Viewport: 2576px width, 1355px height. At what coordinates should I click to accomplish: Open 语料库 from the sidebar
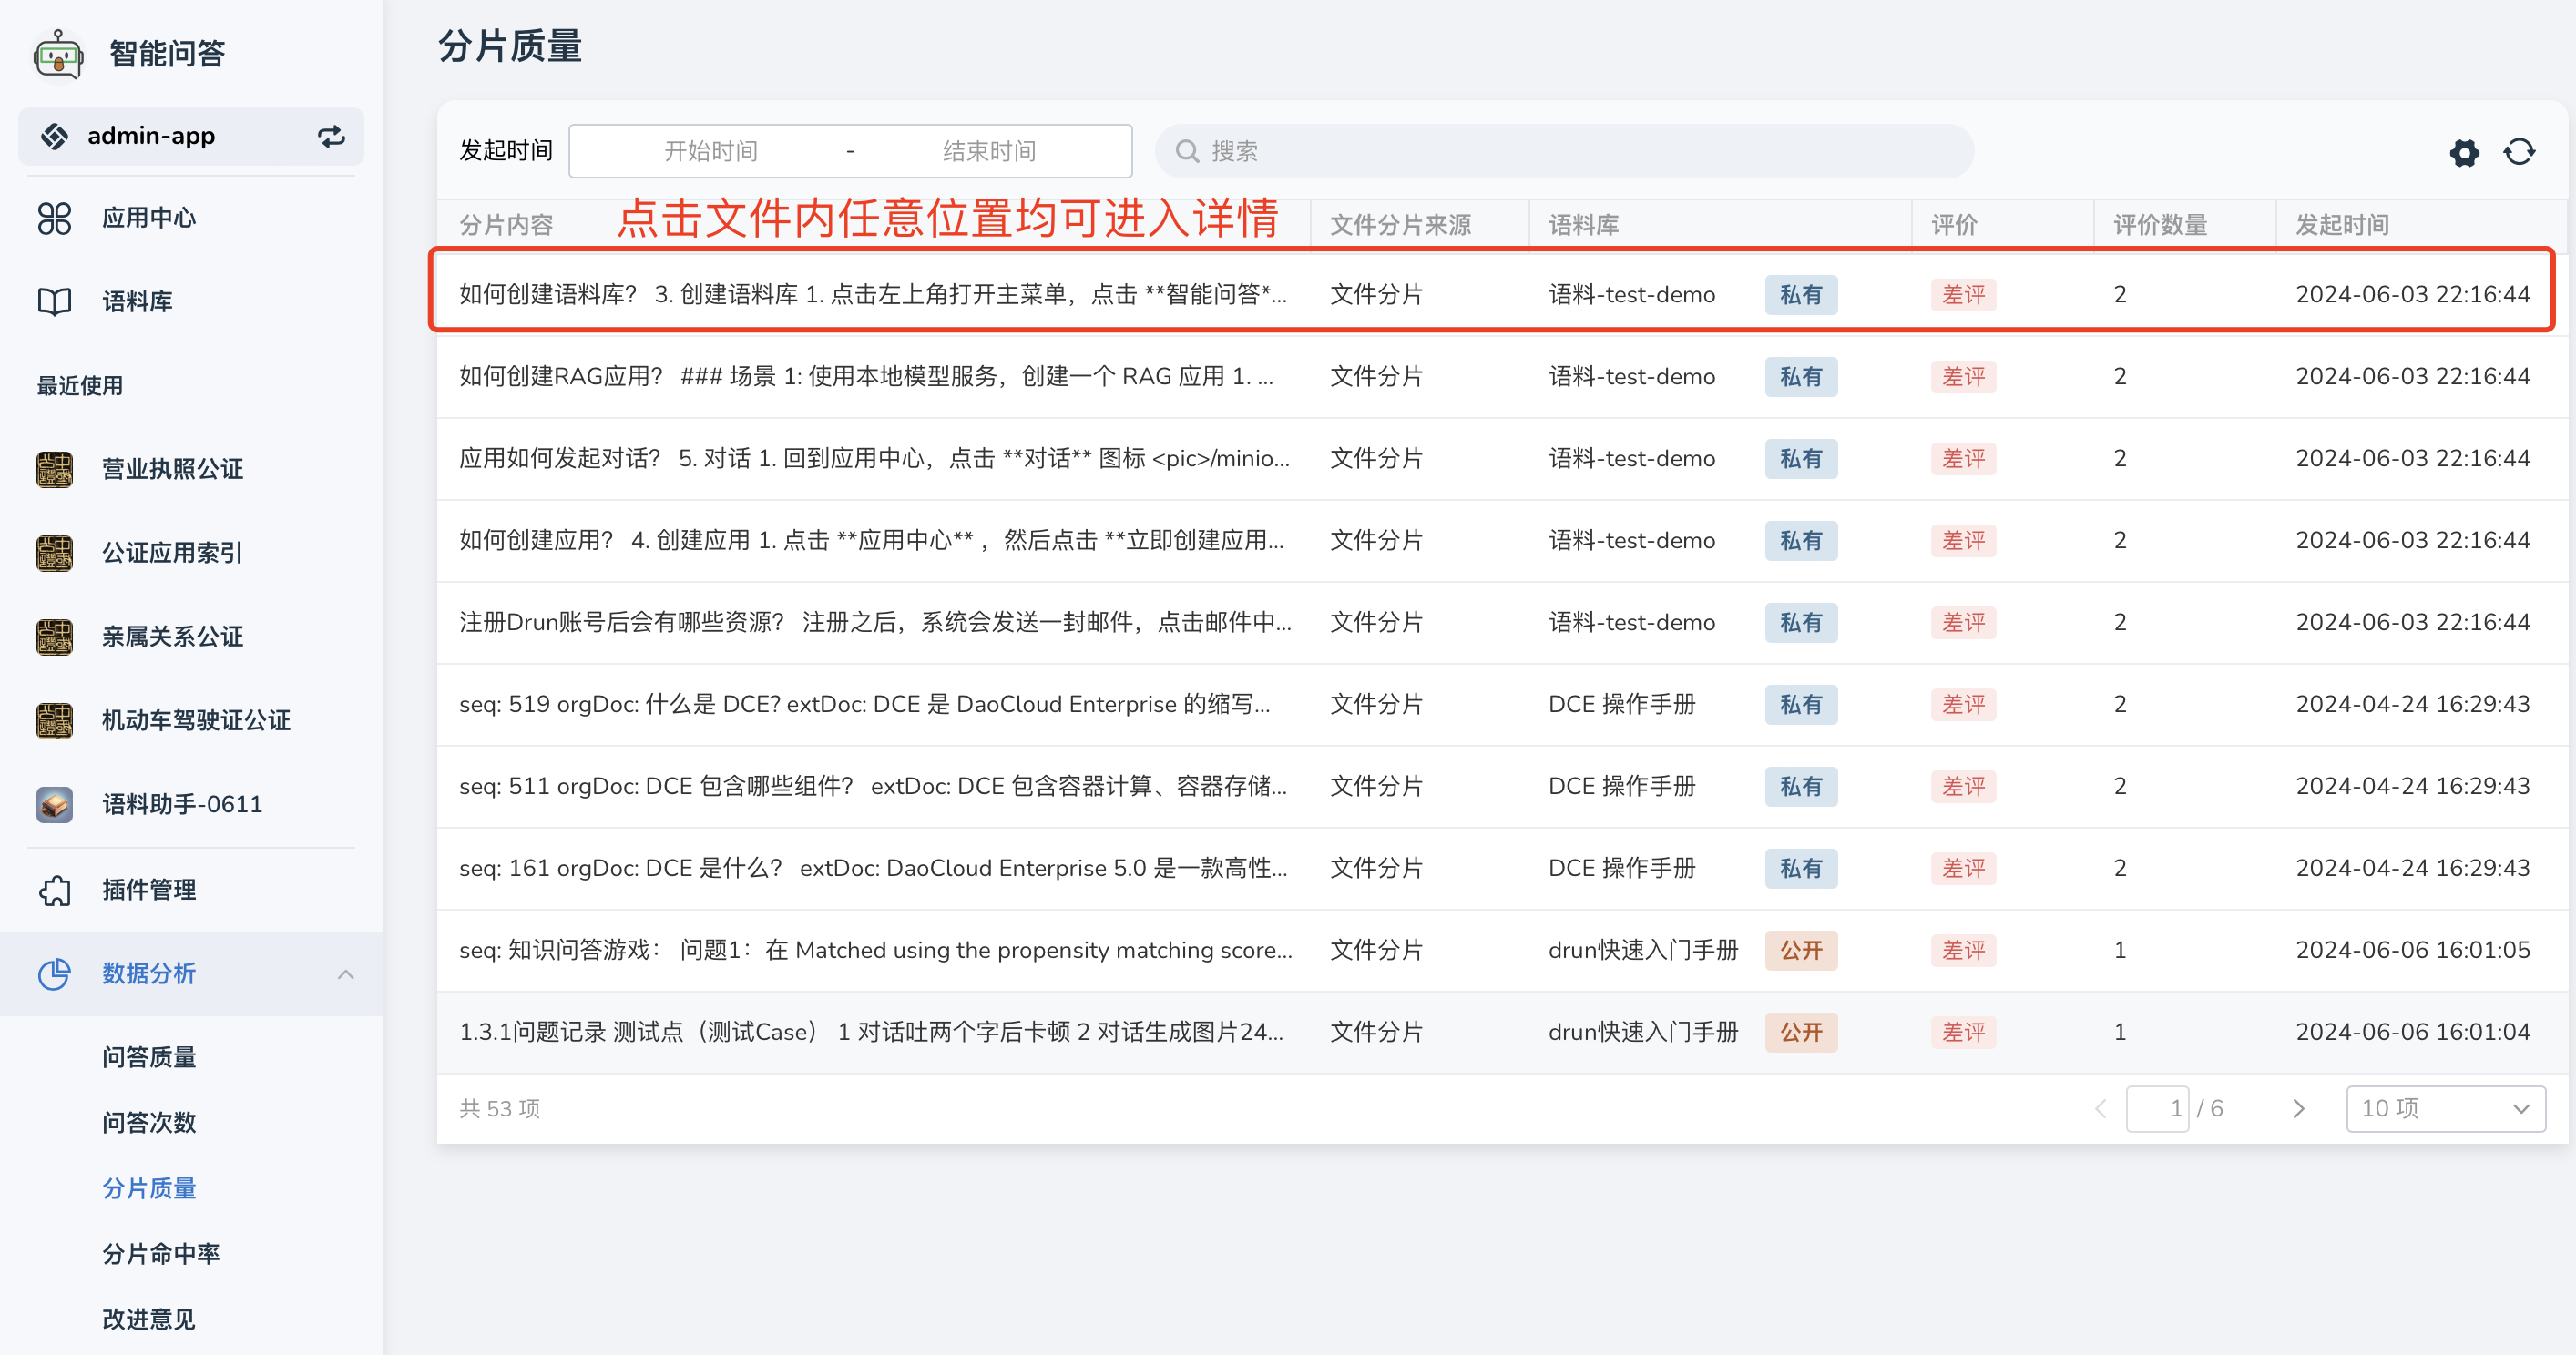coord(136,301)
